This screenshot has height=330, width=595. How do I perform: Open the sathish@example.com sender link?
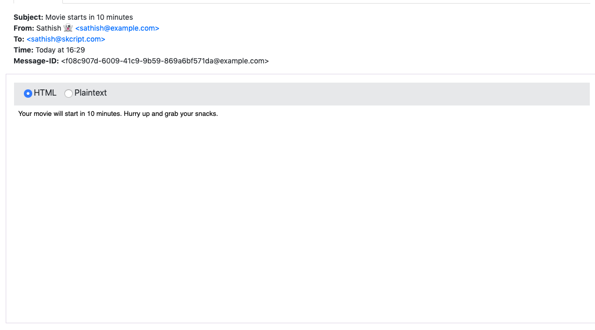(117, 28)
